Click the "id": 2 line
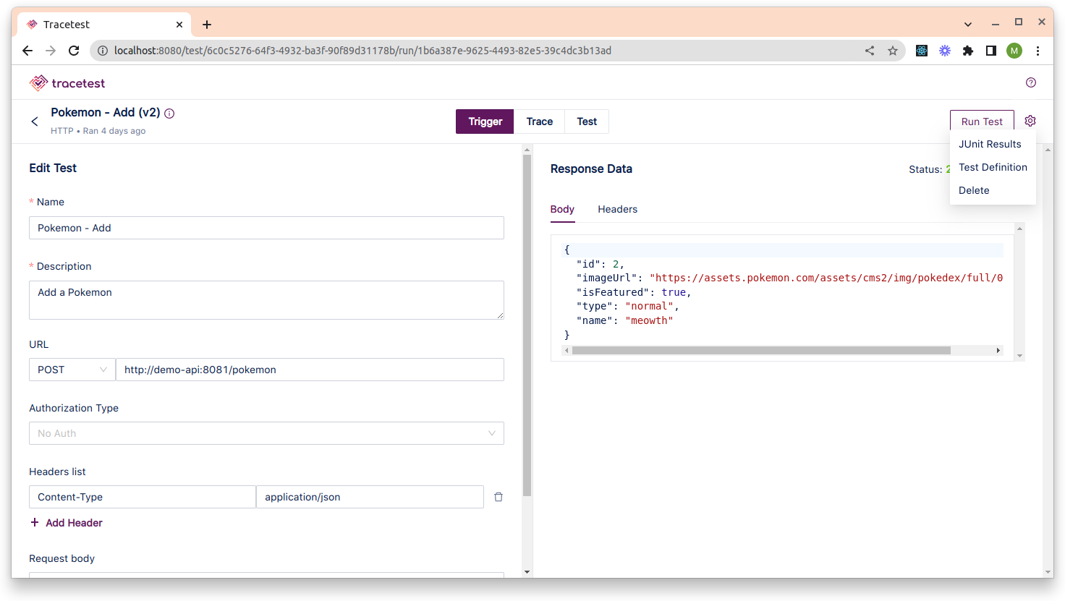The height and width of the screenshot is (601, 1065). [x=600, y=264]
